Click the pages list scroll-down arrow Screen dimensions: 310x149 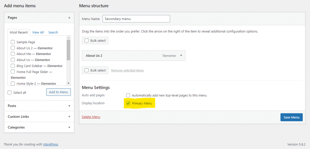pyautogui.click(x=68, y=83)
